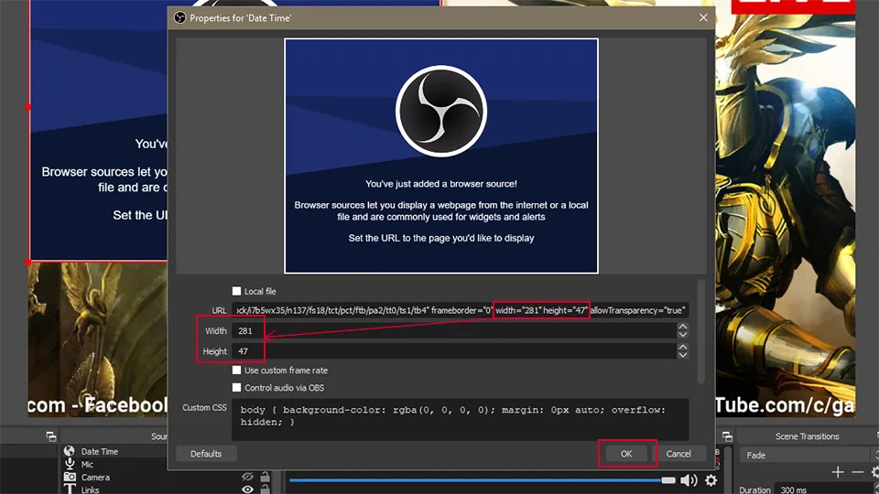Click OK in the Properties dialog
This screenshot has height=494, width=879.
tap(626, 454)
